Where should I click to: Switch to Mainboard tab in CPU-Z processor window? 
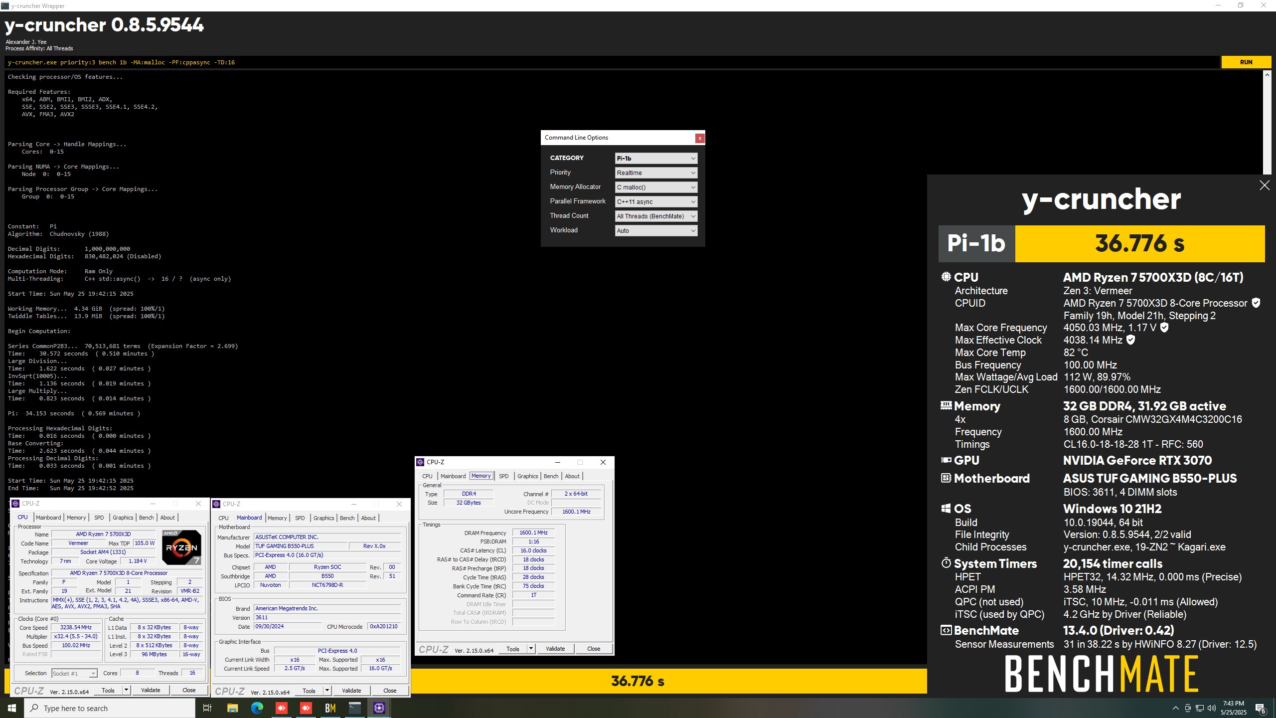pyautogui.click(x=48, y=518)
